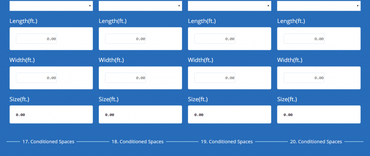Select the fourth column Size(ft.) value box
Viewport: 370px width, 156px height.
[x=319, y=115]
